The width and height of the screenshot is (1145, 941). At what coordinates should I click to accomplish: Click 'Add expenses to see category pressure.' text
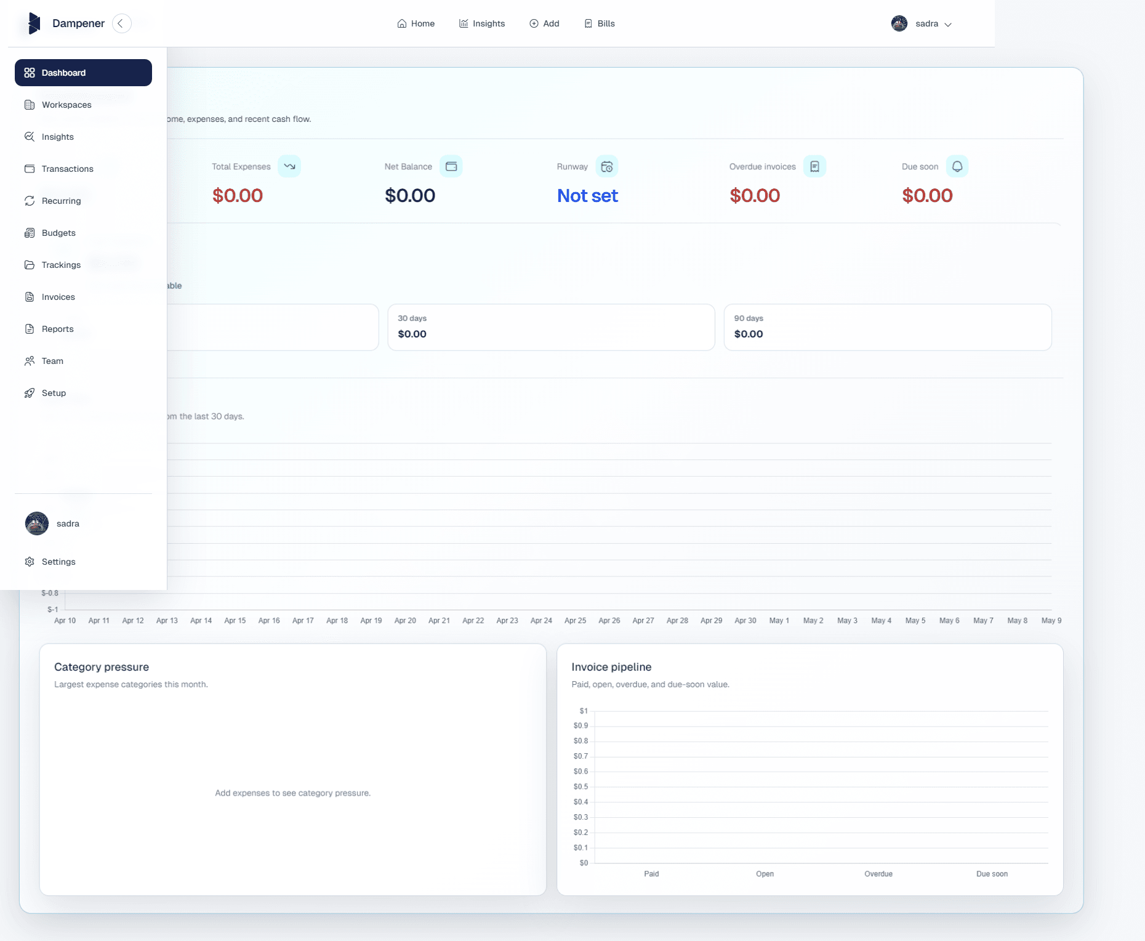tap(292, 793)
